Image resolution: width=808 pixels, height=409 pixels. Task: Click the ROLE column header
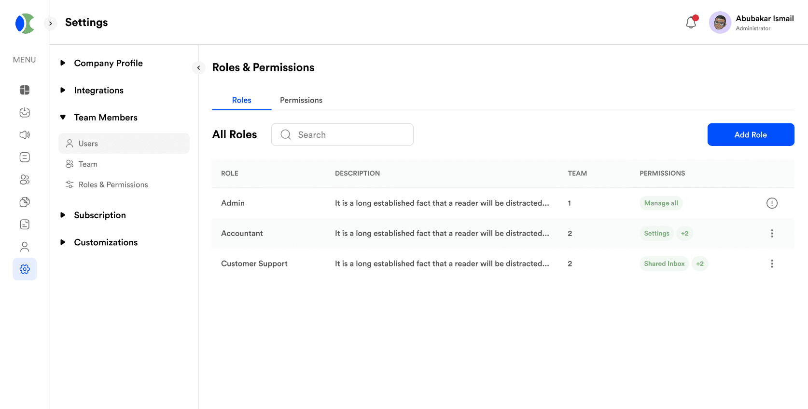point(230,173)
